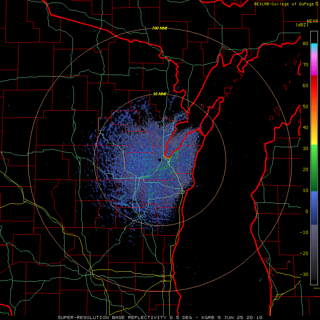Image resolution: width=320 pixels, height=320 pixels.
Task: Select the [dBZ] units label
Action: [302, 25]
